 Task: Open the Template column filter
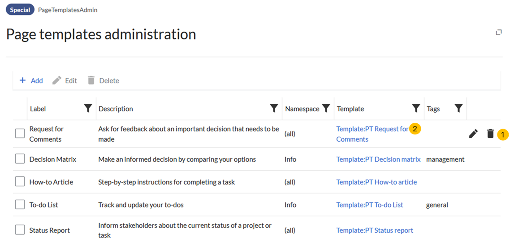click(416, 109)
